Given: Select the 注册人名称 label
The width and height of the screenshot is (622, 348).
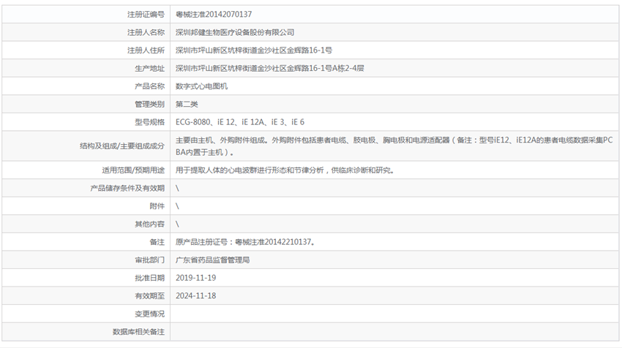Looking at the screenshot, I should point(146,32).
